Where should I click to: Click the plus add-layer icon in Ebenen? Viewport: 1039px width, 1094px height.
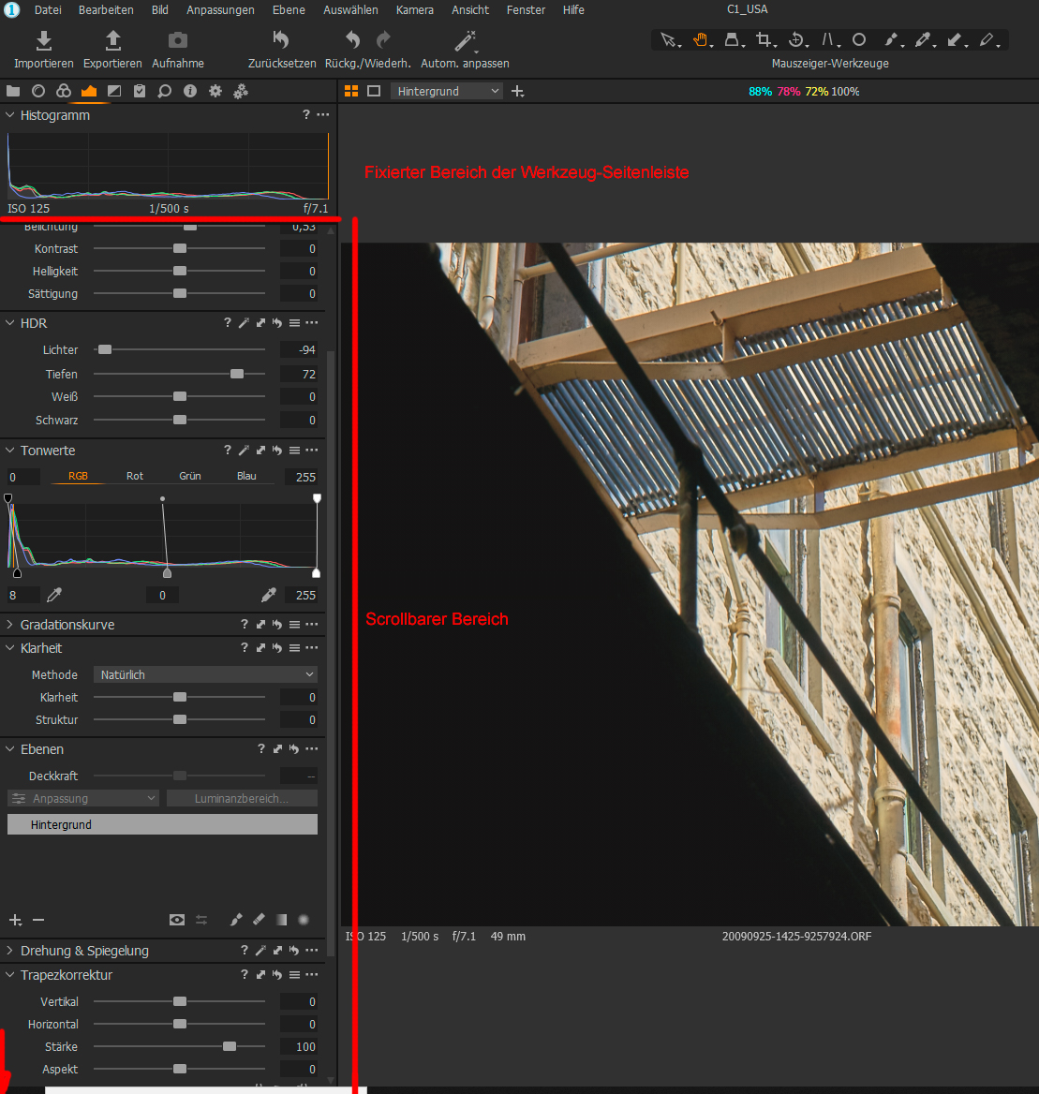(15, 921)
